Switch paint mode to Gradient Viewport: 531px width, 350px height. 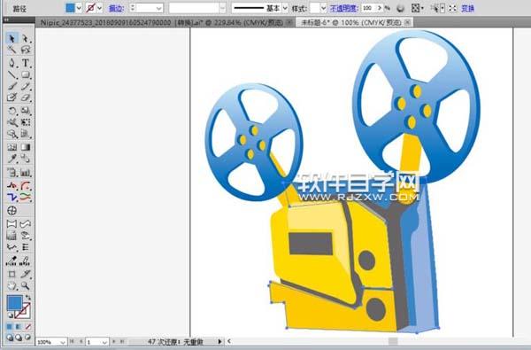(19, 327)
